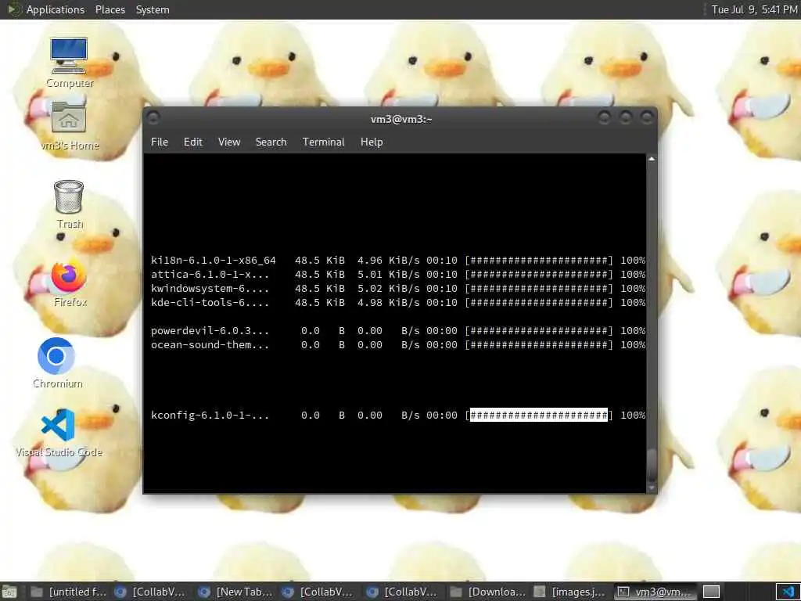Image resolution: width=801 pixels, height=601 pixels.
Task: Click the terminal scrollbar down arrow
Action: click(652, 488)
